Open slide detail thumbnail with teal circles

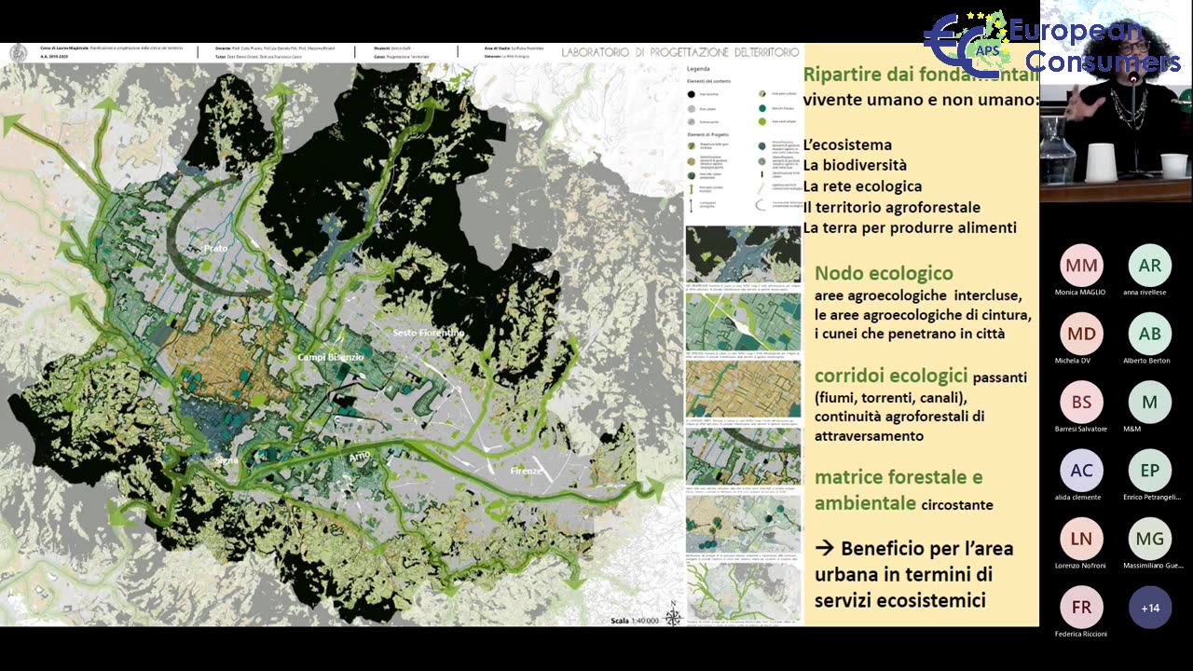tap(743, 524)
